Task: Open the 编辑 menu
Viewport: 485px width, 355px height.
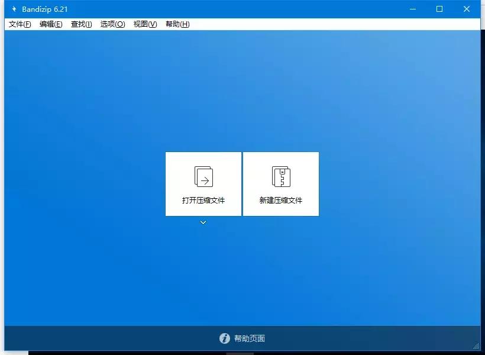Action: pos(50,24)
